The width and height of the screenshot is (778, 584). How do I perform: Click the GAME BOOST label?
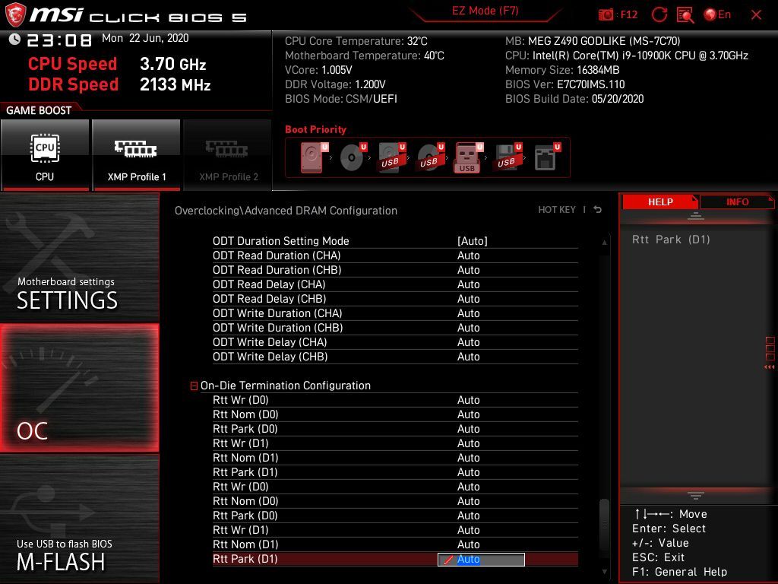point(39,110)
